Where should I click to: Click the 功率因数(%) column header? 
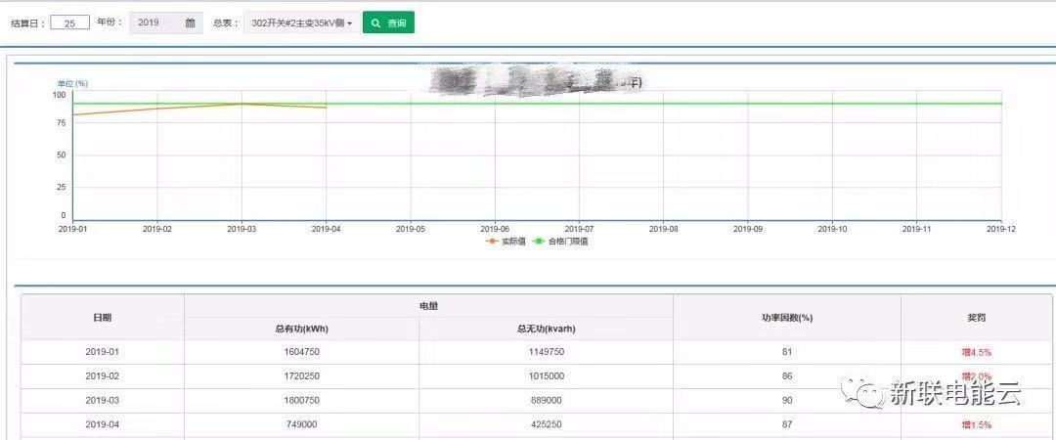tap(786, 318)
